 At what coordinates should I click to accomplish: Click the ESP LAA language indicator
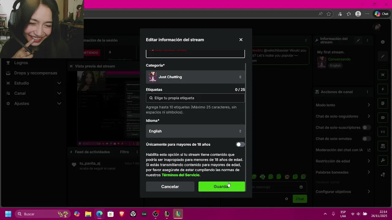click(x=343, y=214)
